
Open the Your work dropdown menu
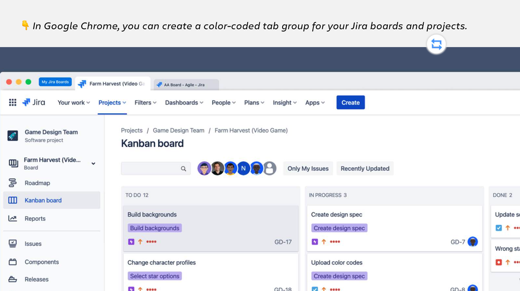(x=73, y=103)
